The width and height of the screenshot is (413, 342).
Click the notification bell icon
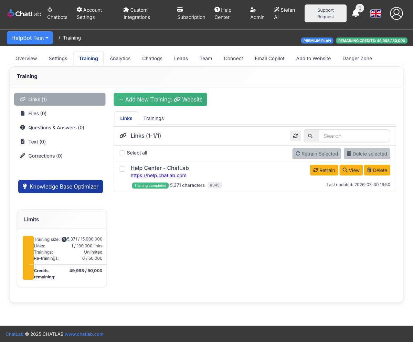coord(356,13)
